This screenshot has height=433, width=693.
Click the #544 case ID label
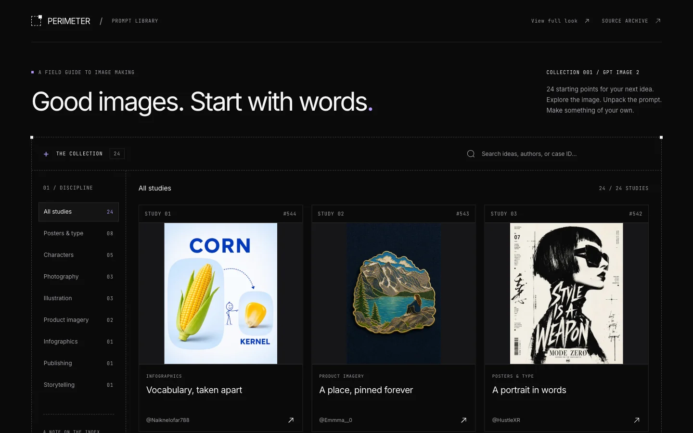coord(290,214)
